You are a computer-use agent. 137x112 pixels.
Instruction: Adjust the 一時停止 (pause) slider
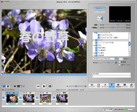(x=113, y=28)
